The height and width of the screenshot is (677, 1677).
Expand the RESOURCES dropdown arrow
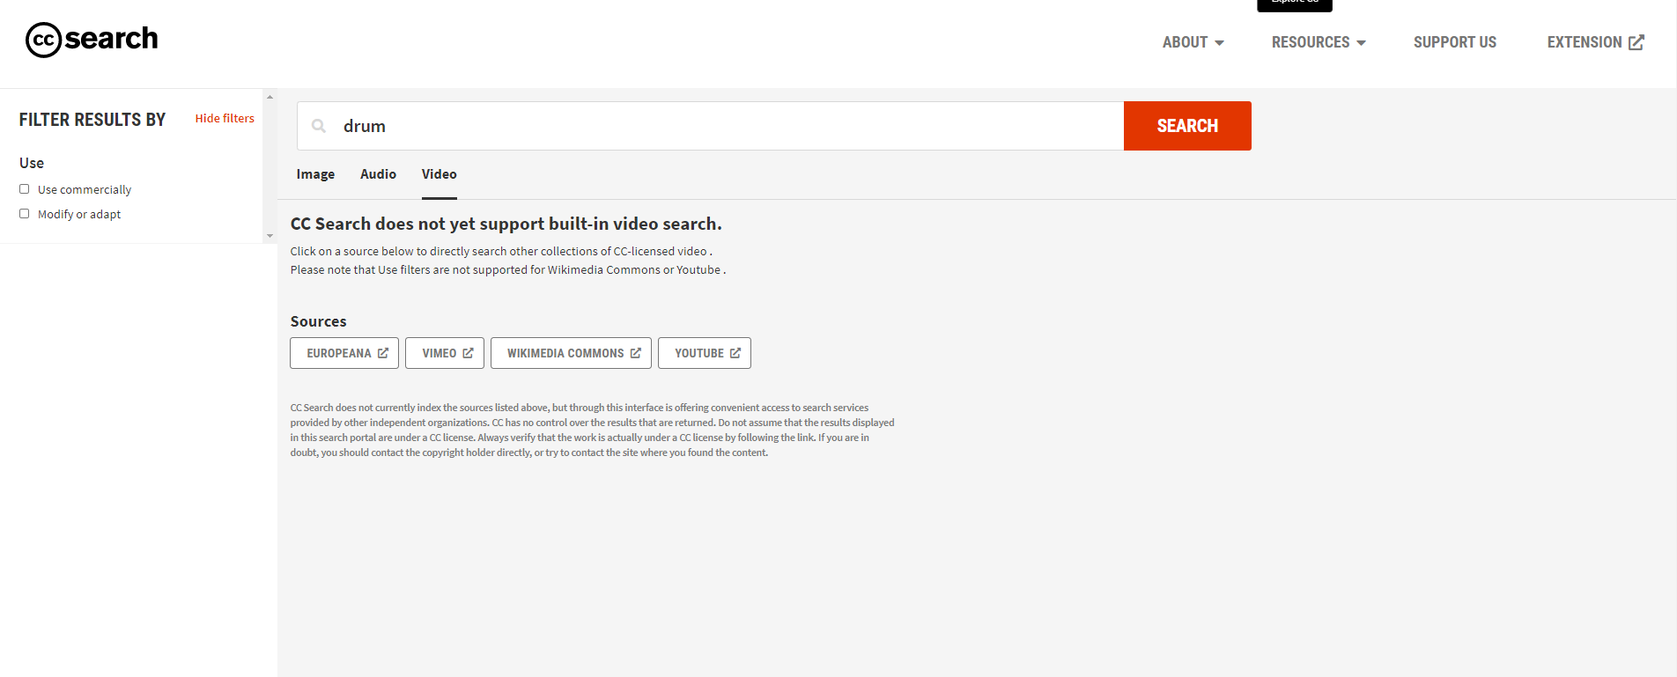pos(1361,43)
